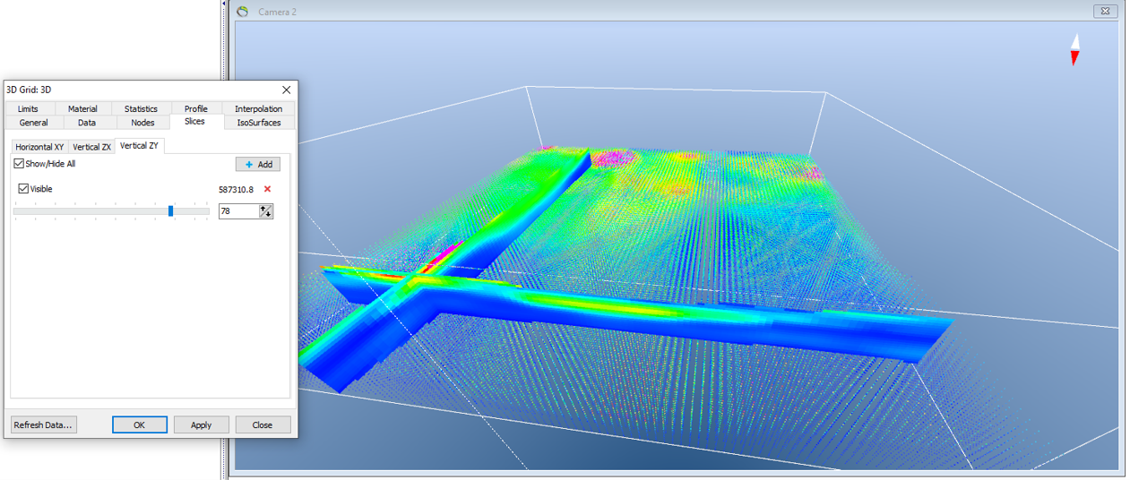Image resolution: width=1130 pixels, height=480 pixels.
Task: Click the red X to delete slice 587310.8
Action: tap(267, 189)
